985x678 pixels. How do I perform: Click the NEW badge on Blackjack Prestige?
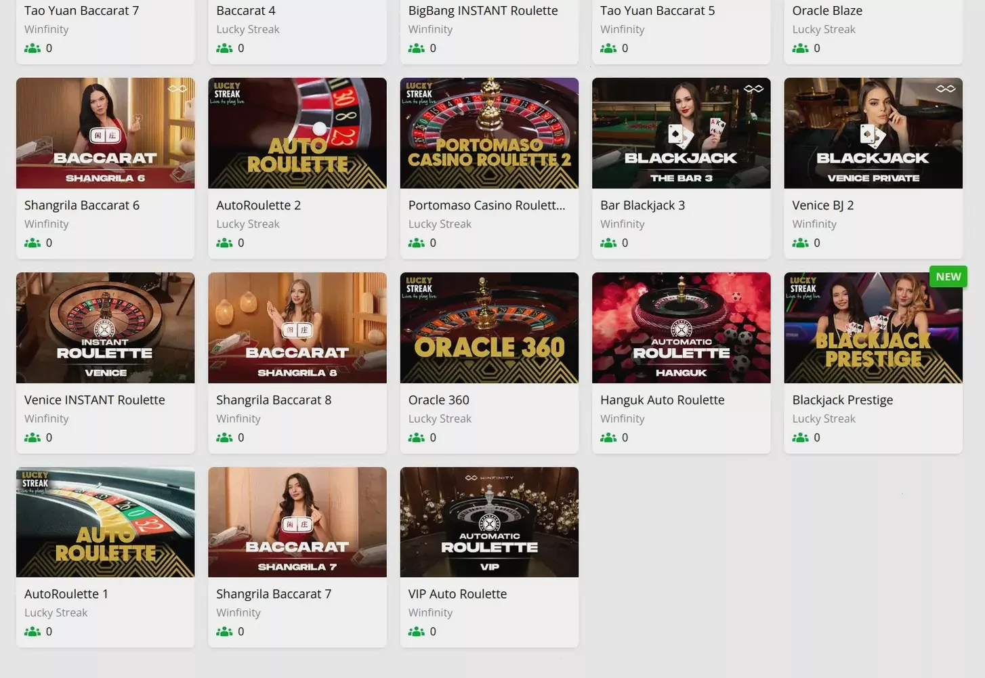(x=948, y=276)
